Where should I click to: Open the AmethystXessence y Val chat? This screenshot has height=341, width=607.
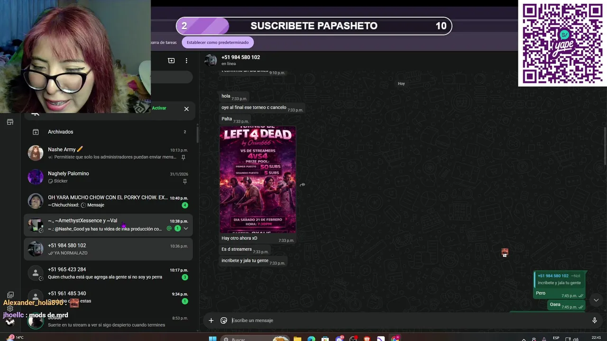[x=109, y=224]
